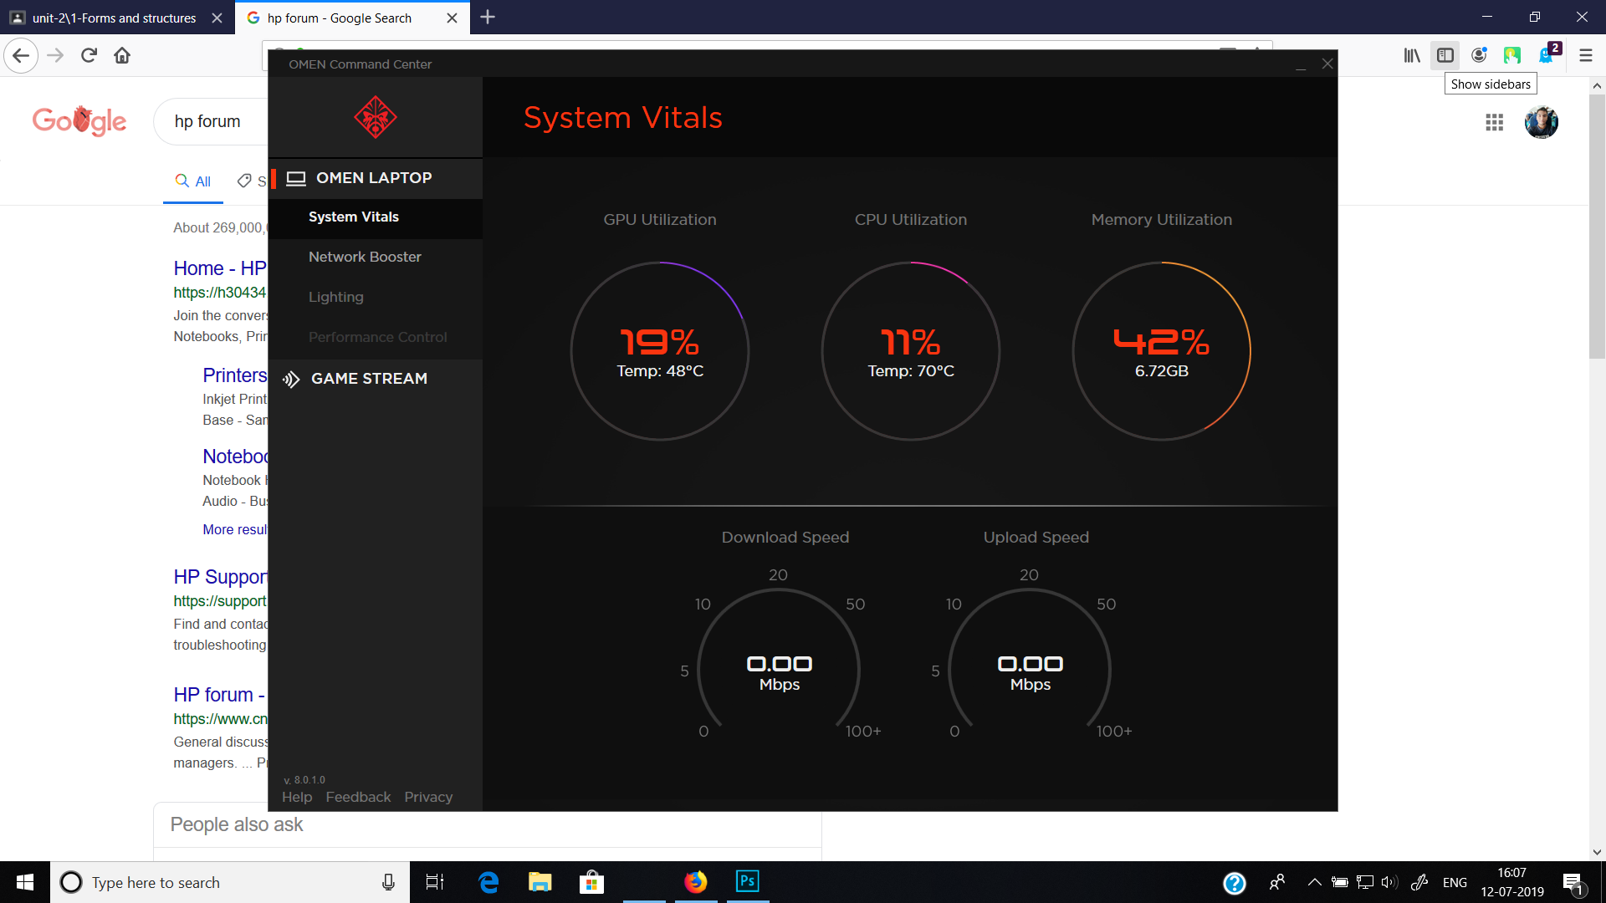The image size is (1606, 903).
Task: Open the Printers sub-result link
Action: pos(235,375)
